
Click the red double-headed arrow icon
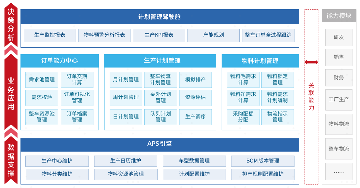(x=311, y=62)
